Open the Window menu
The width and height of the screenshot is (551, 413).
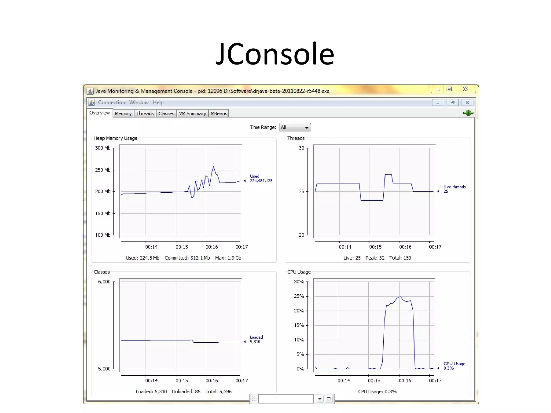139,102
